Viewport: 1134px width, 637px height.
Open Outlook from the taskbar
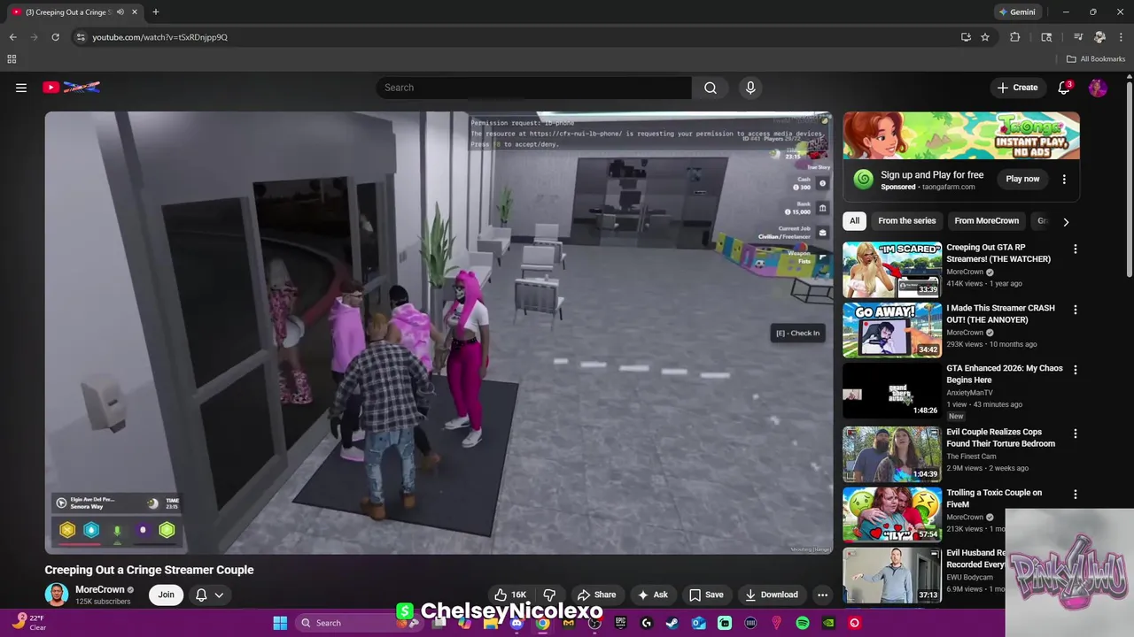pyautogui.click(x=698, y=623)
